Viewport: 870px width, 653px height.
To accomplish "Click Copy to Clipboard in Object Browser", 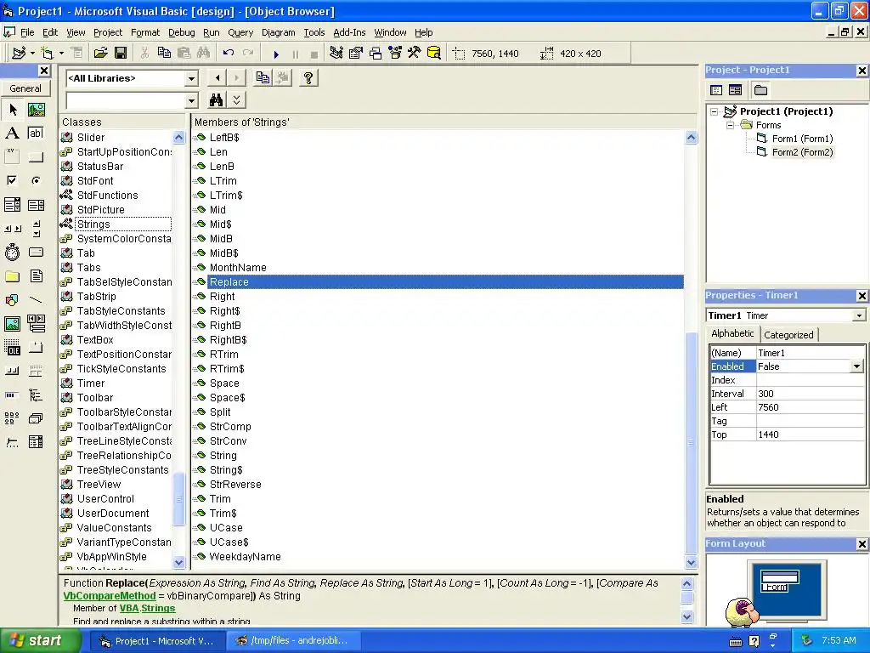I will [263, 77].
